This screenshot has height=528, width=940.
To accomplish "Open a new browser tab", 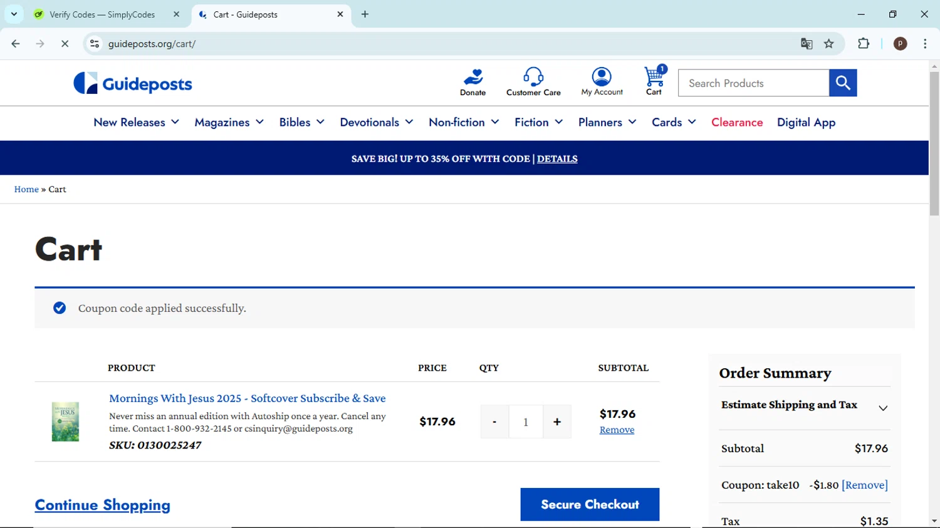I will (365, 14).
